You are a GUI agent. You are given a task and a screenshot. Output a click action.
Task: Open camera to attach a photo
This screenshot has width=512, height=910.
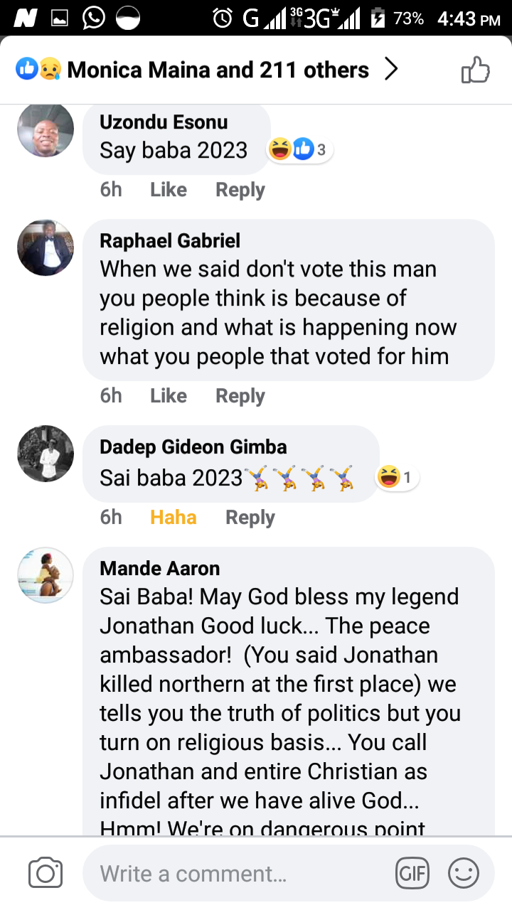coord(46,873)
